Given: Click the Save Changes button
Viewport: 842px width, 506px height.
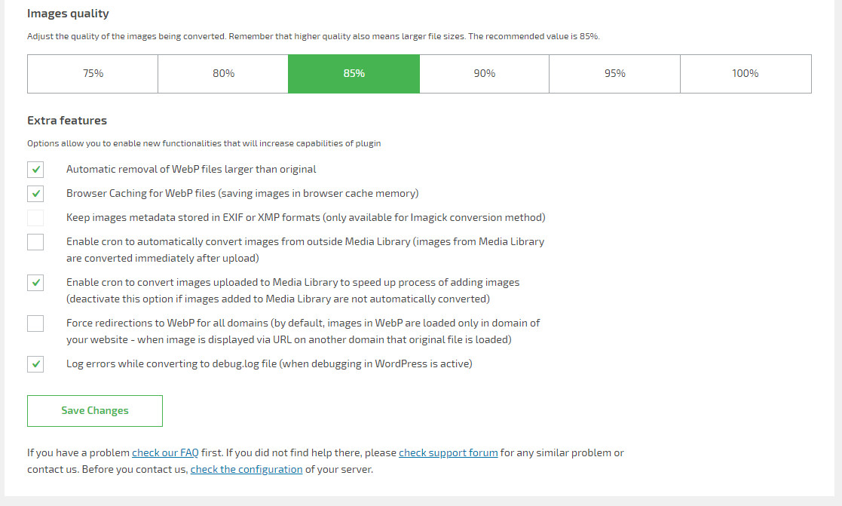Looking at the screenshot, I should tap(95, 411).
